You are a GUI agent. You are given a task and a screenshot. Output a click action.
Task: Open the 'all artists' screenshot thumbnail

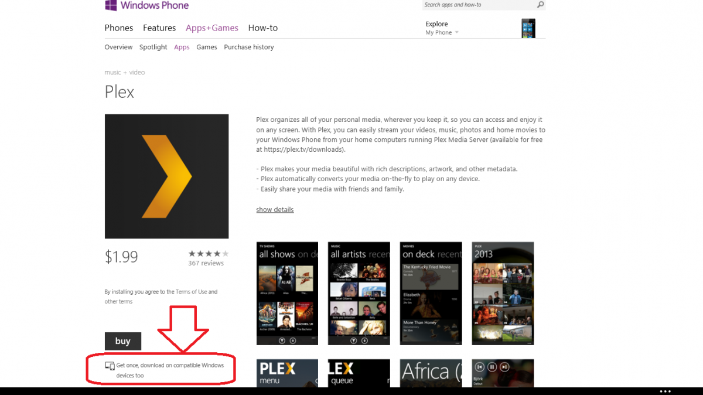tap(359, 294)
